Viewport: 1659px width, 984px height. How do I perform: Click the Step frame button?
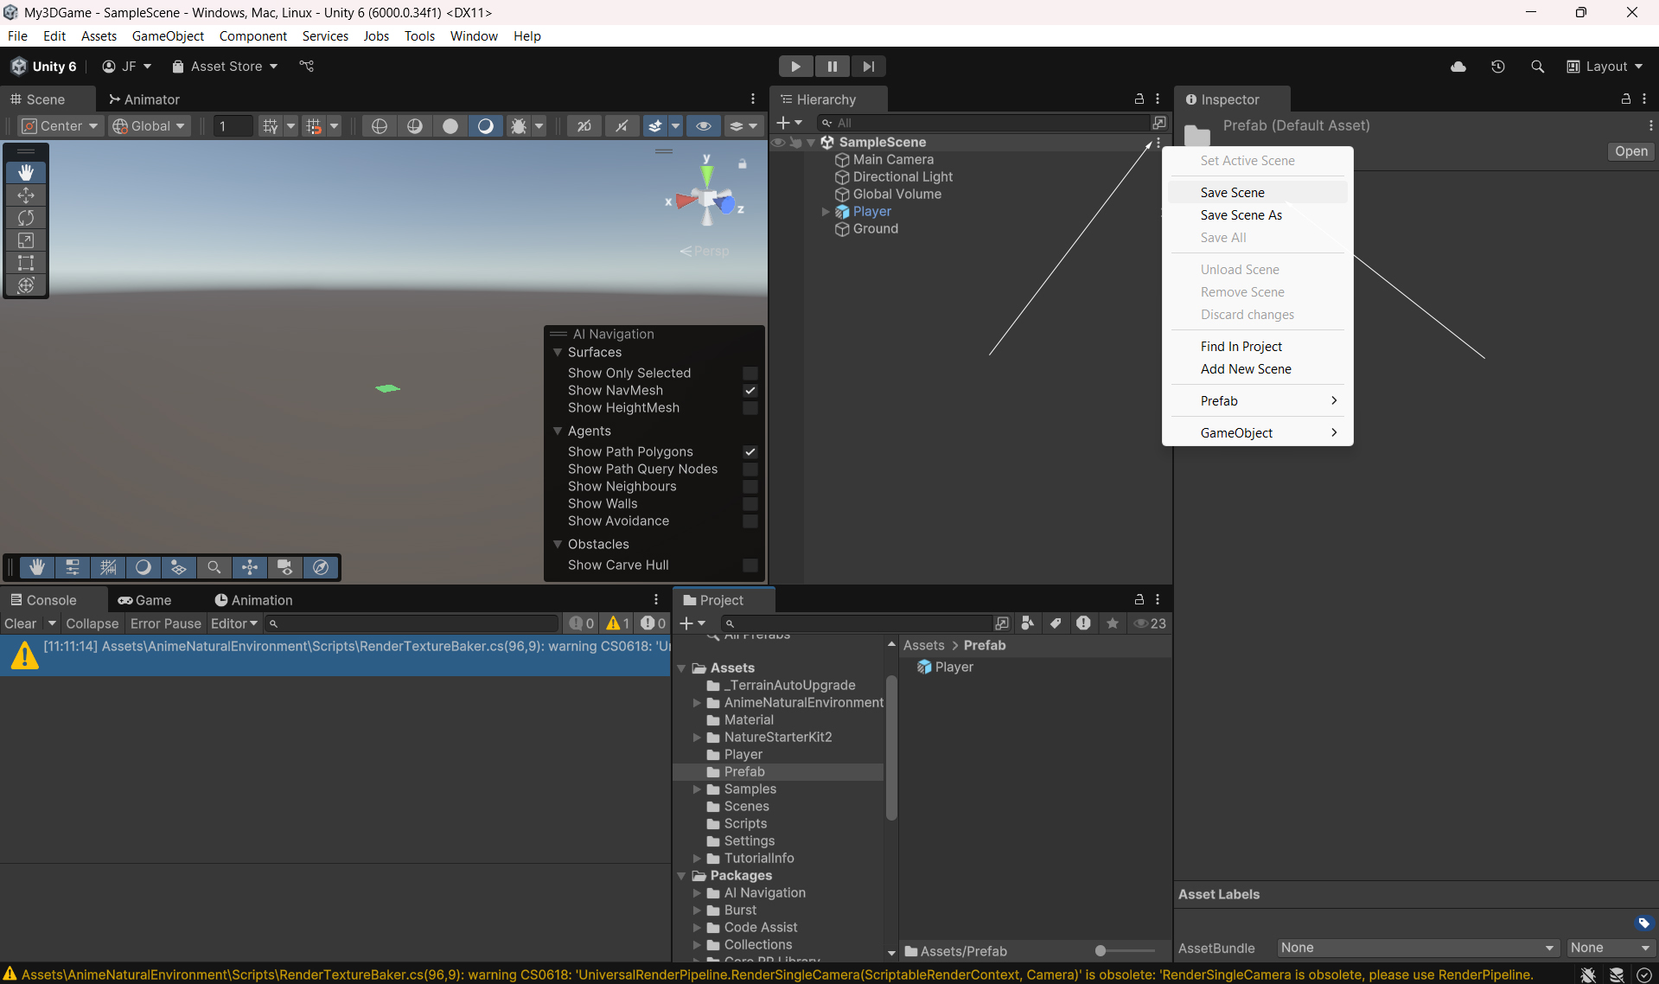868,67
